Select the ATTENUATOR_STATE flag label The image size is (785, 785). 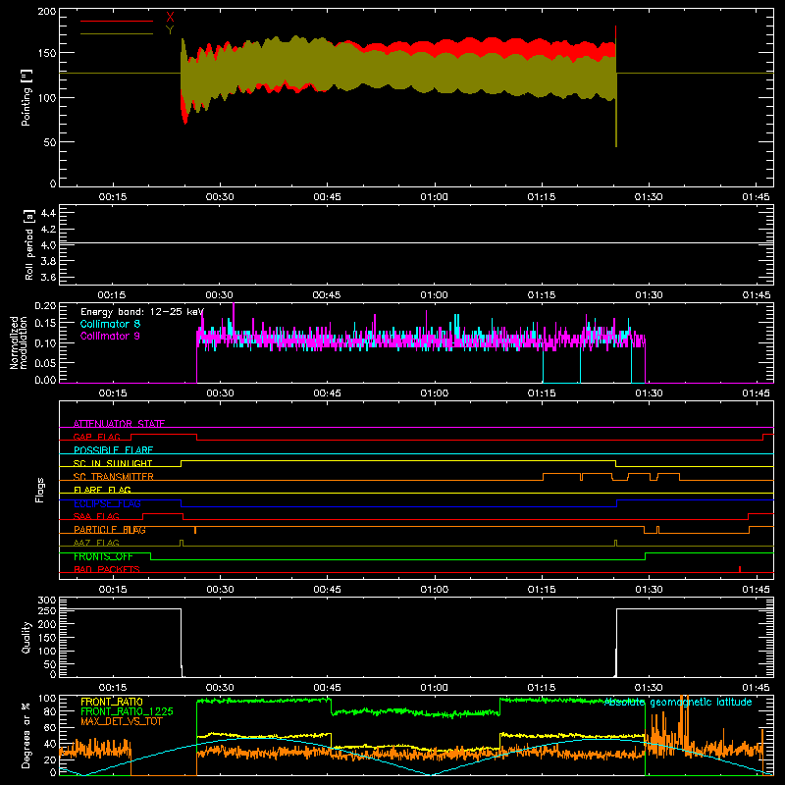pos(119,424)
